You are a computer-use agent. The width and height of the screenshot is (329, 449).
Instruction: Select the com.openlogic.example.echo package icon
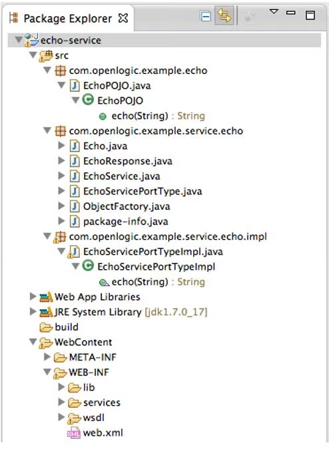(60, 71)
